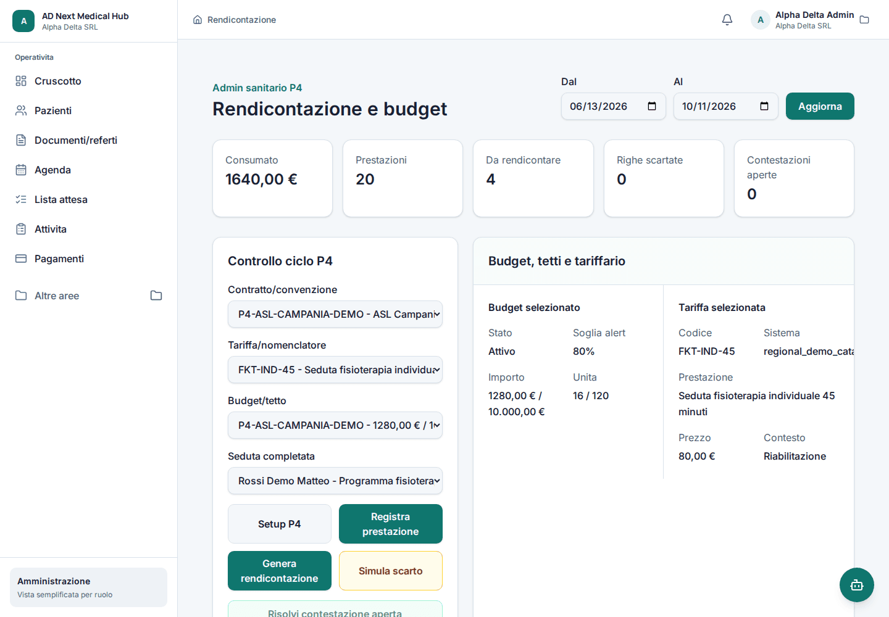Open calendar picker in Al date field
The width and height of the screenshot is (889, 617).
pyautogui.click(x=764, y=106)
